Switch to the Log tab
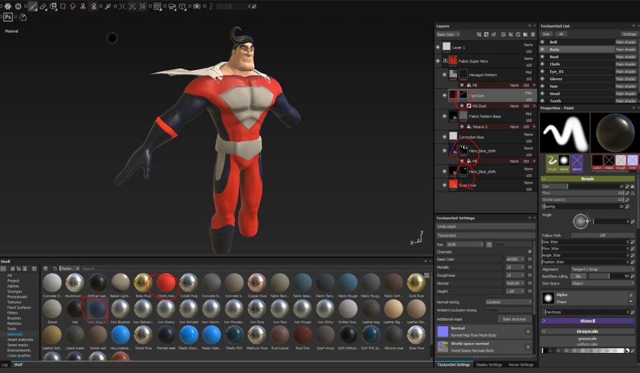 (5, 364)
